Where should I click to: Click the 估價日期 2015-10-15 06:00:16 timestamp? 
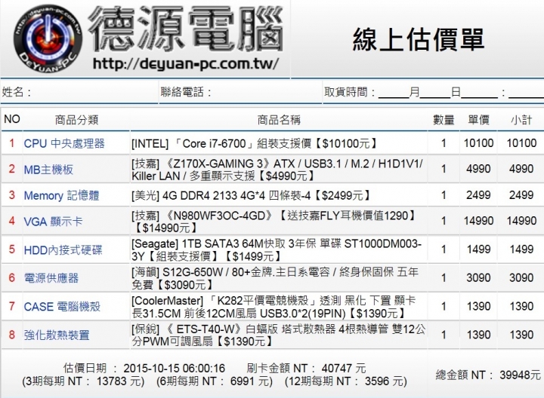click(x=144, y=369)
